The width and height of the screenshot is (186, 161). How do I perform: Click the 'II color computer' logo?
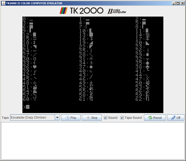click(117, 11)
